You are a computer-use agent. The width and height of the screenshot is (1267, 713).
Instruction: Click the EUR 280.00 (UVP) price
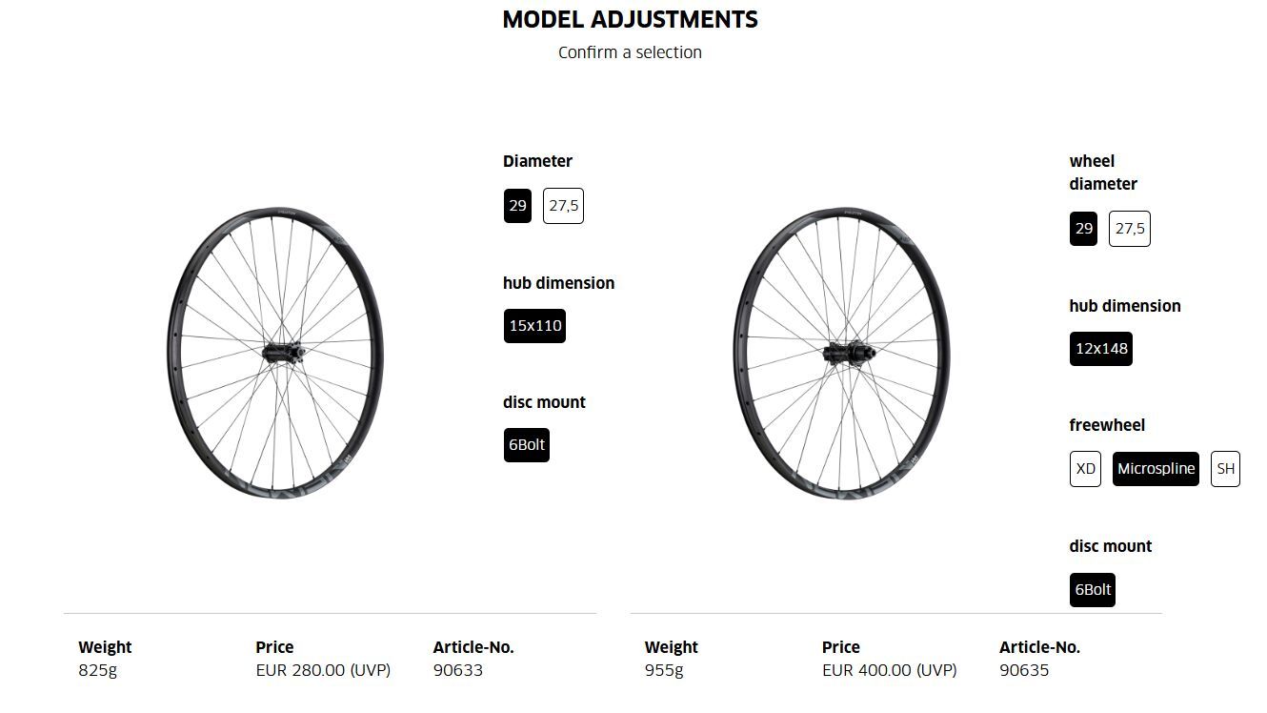323,670
